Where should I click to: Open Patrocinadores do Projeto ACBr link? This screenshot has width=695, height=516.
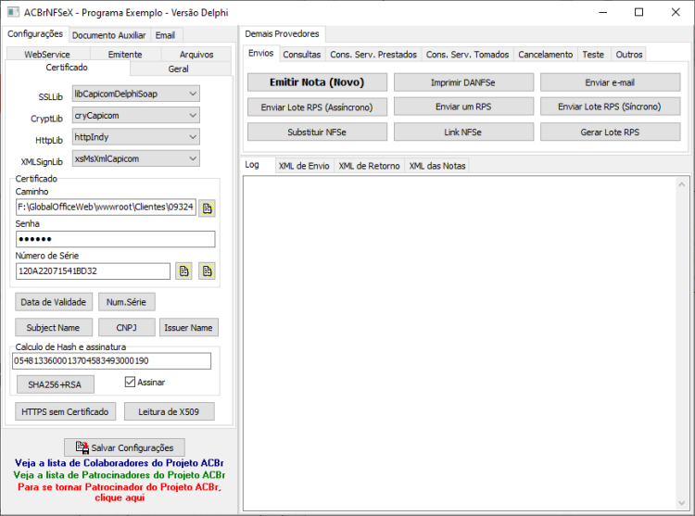[x=120, y=475]
